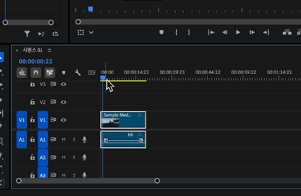Image resolution: width=301 pixels, height=196 pixels.
Task: Toggle Linked Selection button
Action: coord(50,73)
